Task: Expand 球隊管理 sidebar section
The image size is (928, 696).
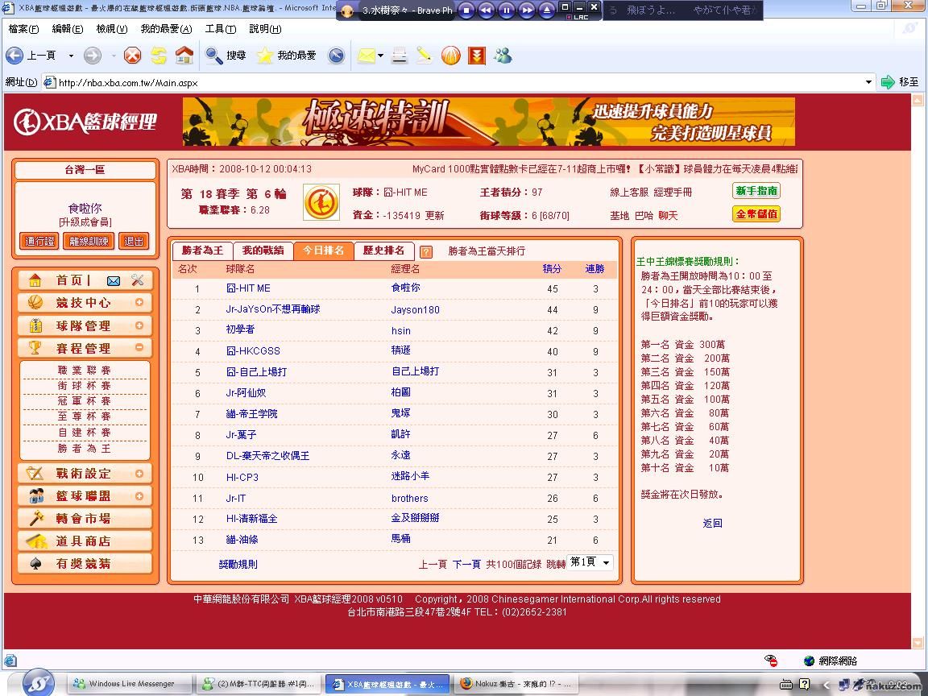Action: point(139,325)
